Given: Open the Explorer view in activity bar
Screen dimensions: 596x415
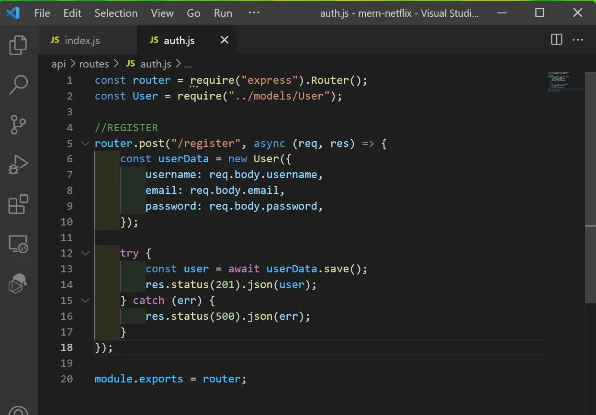Looking at the screenshot, I should coord(18,45).
